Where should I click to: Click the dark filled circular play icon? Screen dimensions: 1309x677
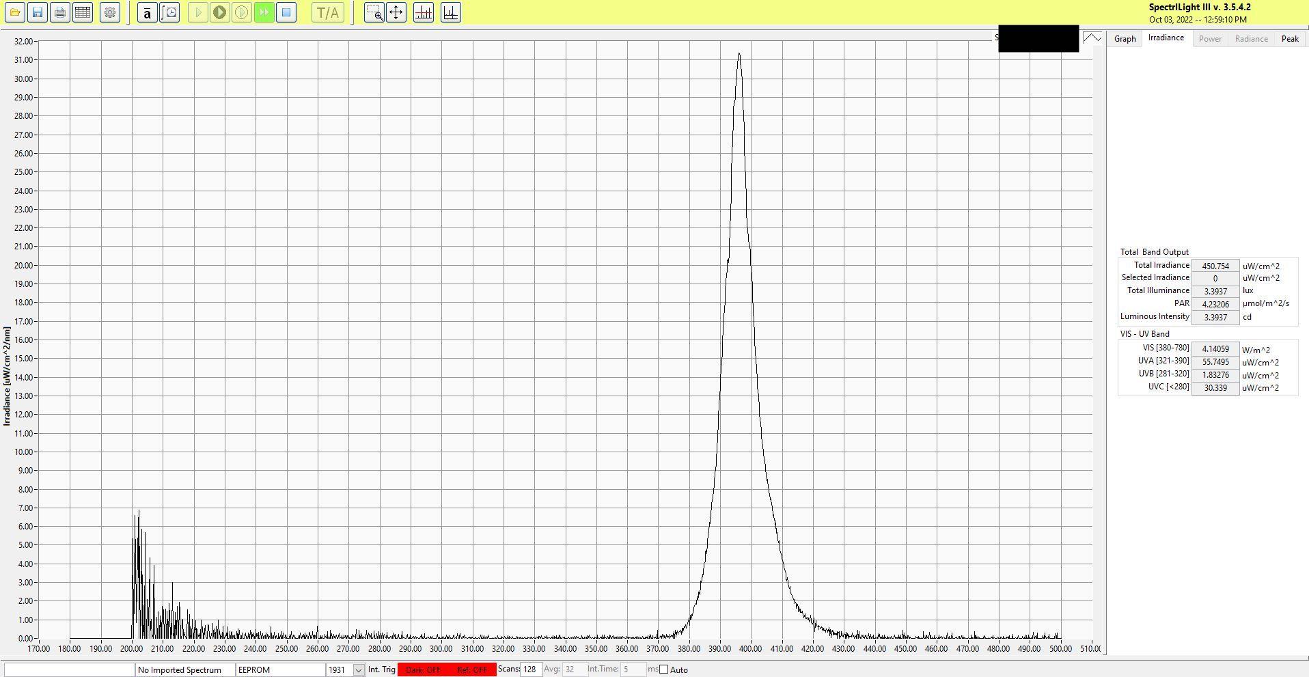coord(220,12)
